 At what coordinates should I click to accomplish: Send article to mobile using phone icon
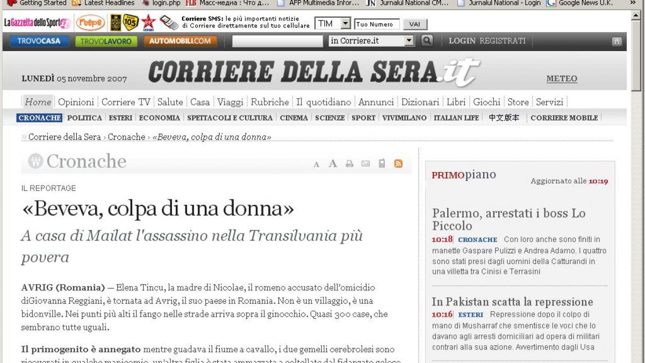pos(382,163)
